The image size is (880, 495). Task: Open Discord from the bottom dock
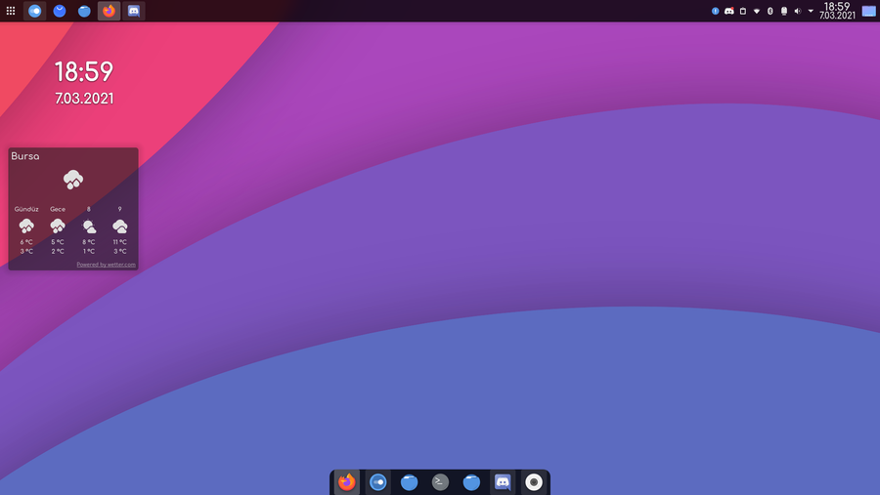point(503,482)
